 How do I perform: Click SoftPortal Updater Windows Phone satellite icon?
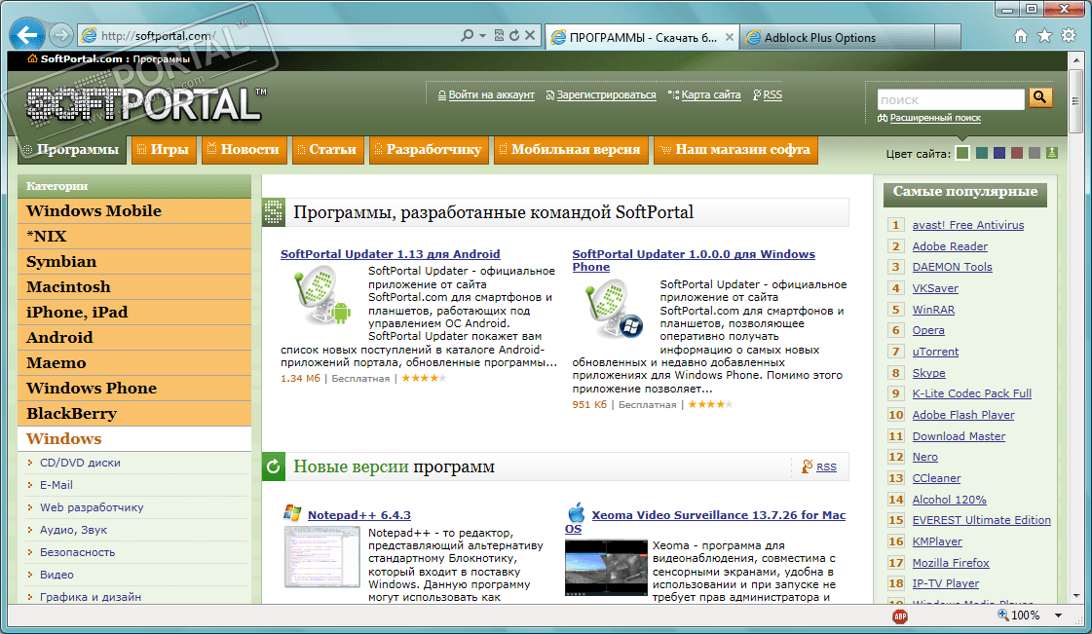(x=614, y=309)
